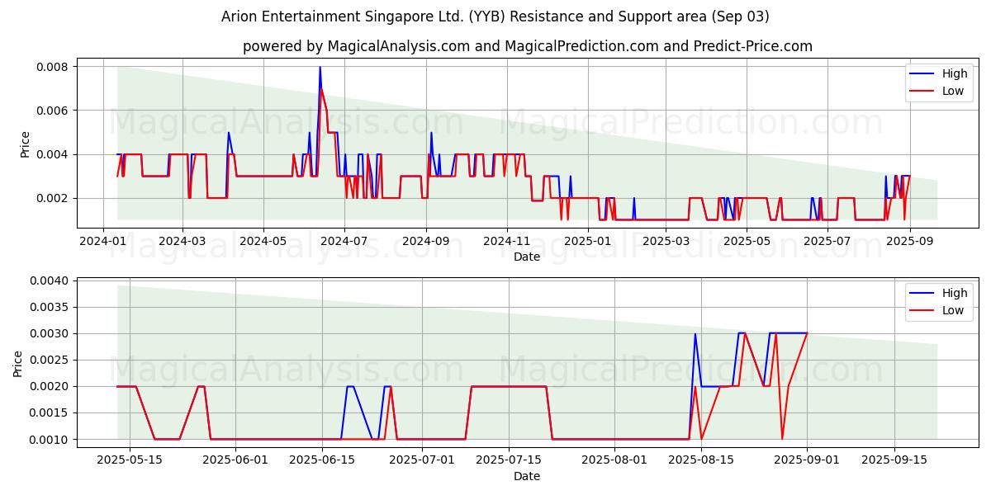Click the '2025-09-01' x-axis tick label
This screenshot has width=991, height=495.
pyautogui.click(x=807, y=460)
